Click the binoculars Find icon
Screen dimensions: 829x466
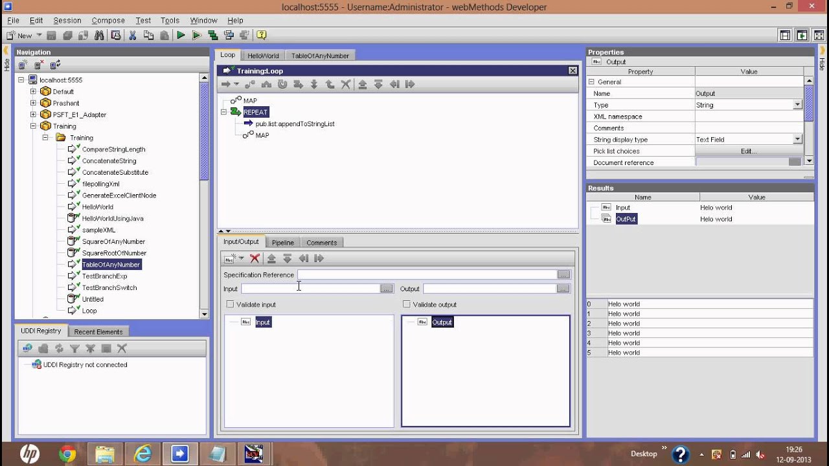(x=100, y=36)
